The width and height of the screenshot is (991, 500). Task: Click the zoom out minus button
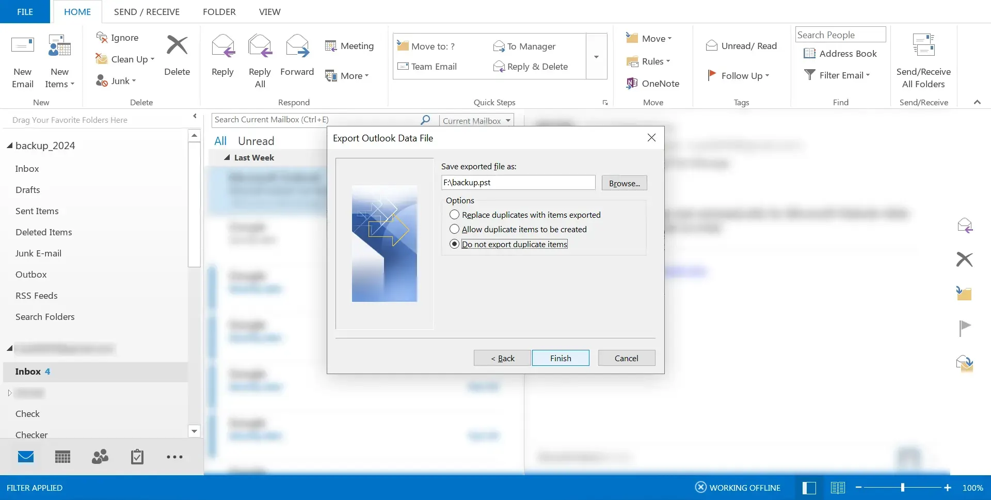[858, 488]
